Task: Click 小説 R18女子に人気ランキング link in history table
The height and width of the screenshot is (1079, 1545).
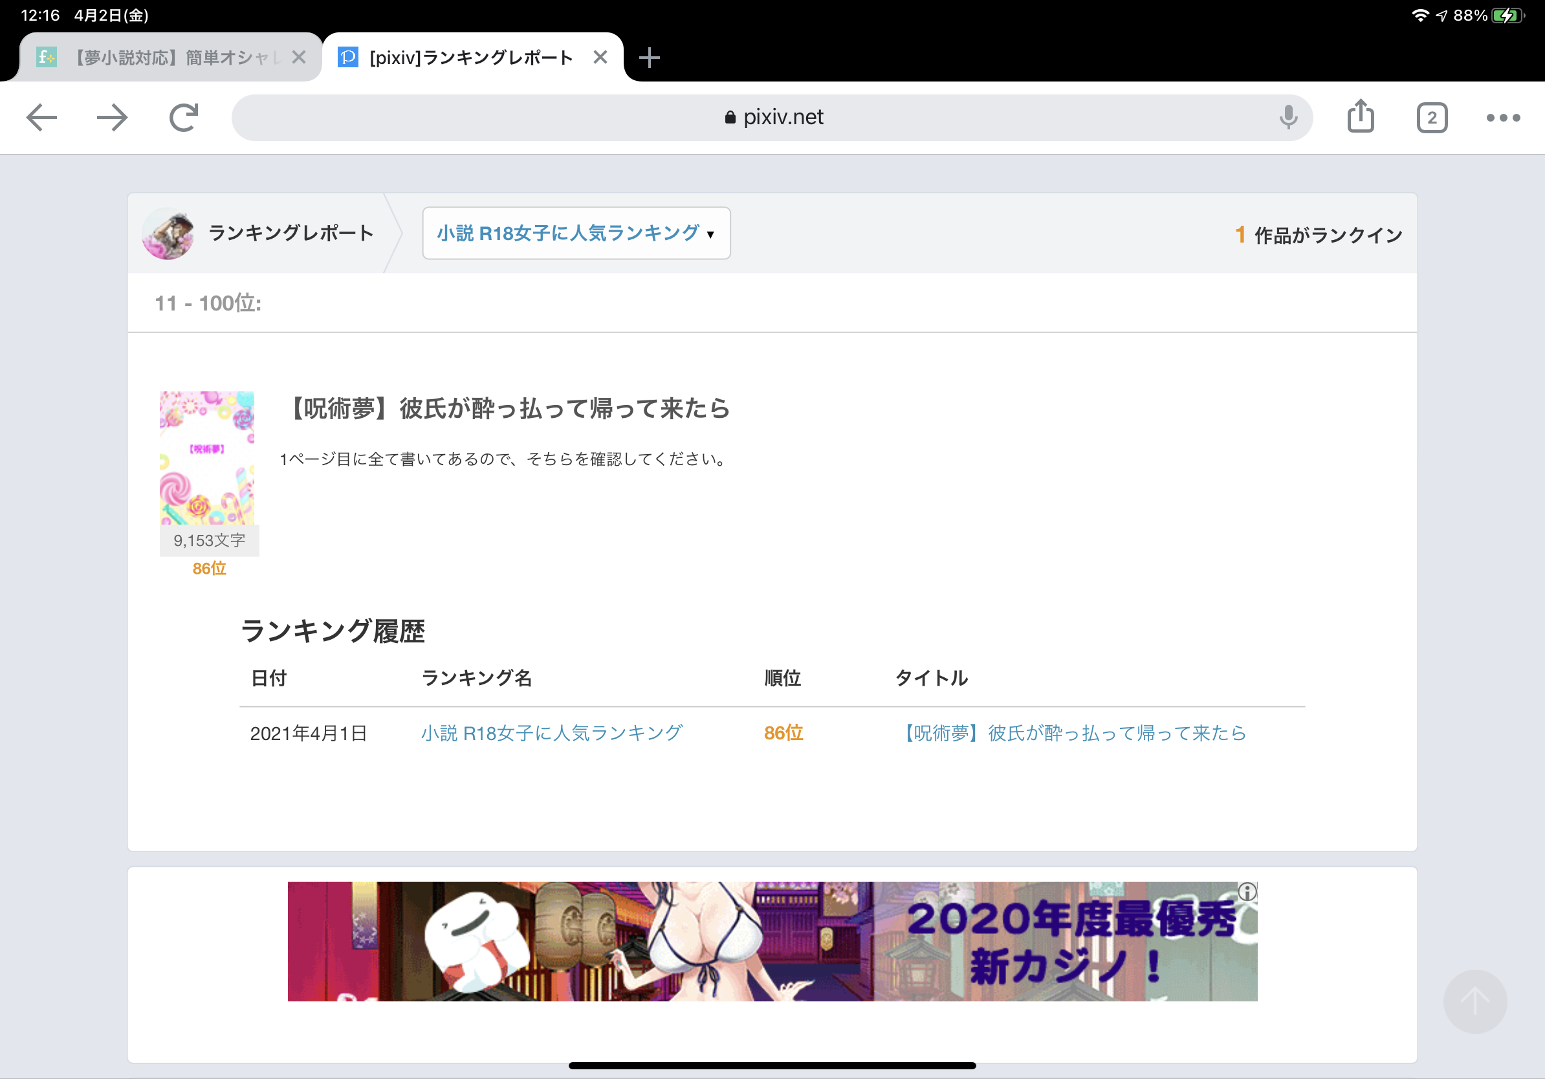Action: (552, 732)
